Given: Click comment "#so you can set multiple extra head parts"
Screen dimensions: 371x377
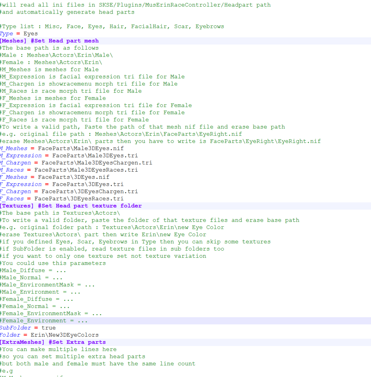Looking at the screenshot, I should click(x=73, y=356).
